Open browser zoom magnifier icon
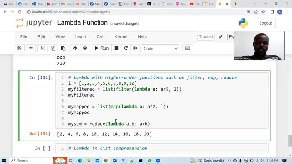292x164 pixels. click(249, 12)
